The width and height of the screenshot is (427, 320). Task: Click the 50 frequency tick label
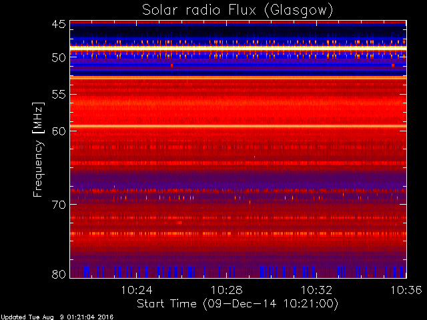pos(59,58)
